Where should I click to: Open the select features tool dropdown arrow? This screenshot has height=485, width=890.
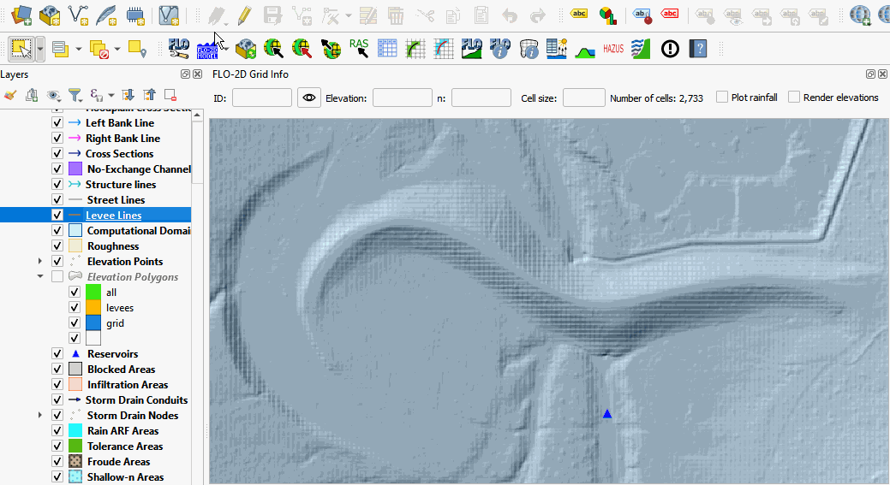pyautogui.click(x=40, y=49)
